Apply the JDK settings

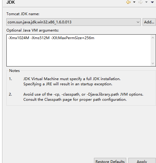[x=142, y=161]
